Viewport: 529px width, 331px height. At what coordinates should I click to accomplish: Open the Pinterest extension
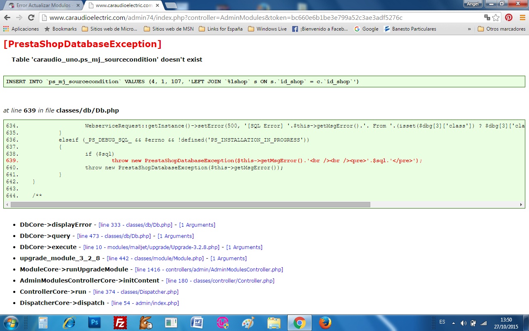(509, 17)
